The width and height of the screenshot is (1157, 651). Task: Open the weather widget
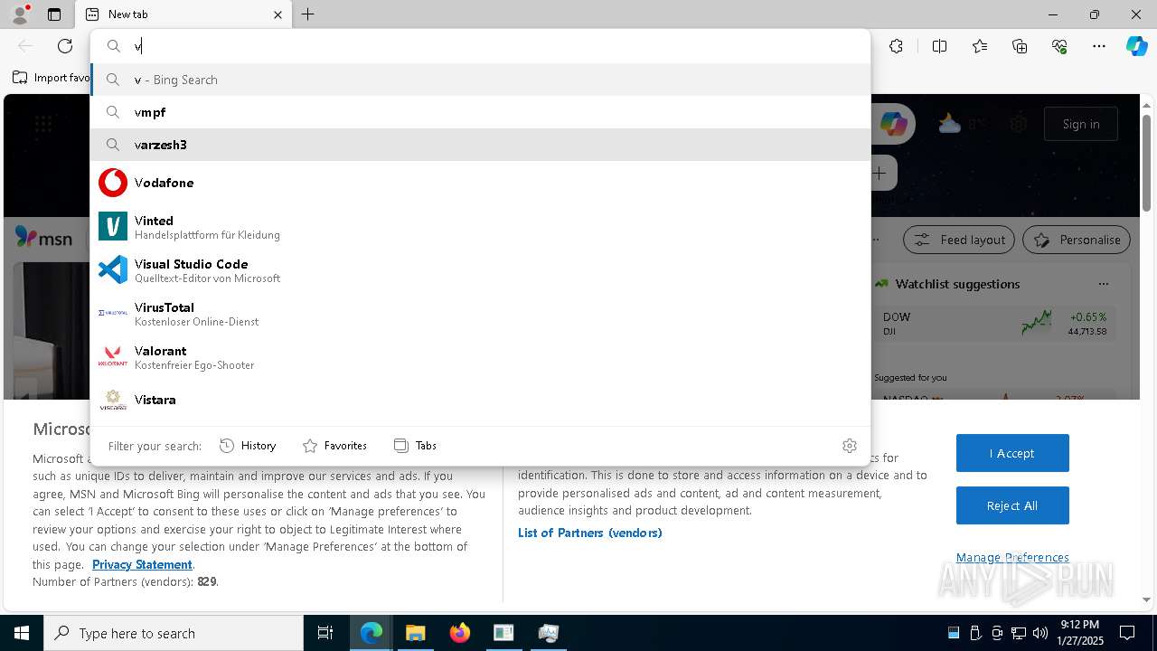963,124
